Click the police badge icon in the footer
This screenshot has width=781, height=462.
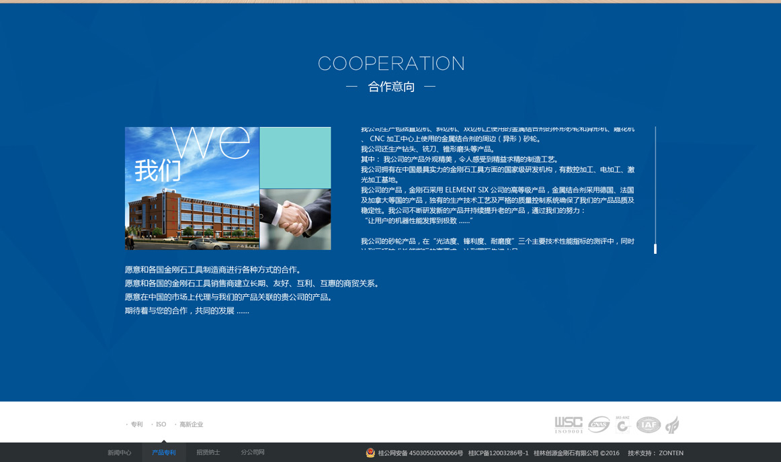click(x=370, y=453)
